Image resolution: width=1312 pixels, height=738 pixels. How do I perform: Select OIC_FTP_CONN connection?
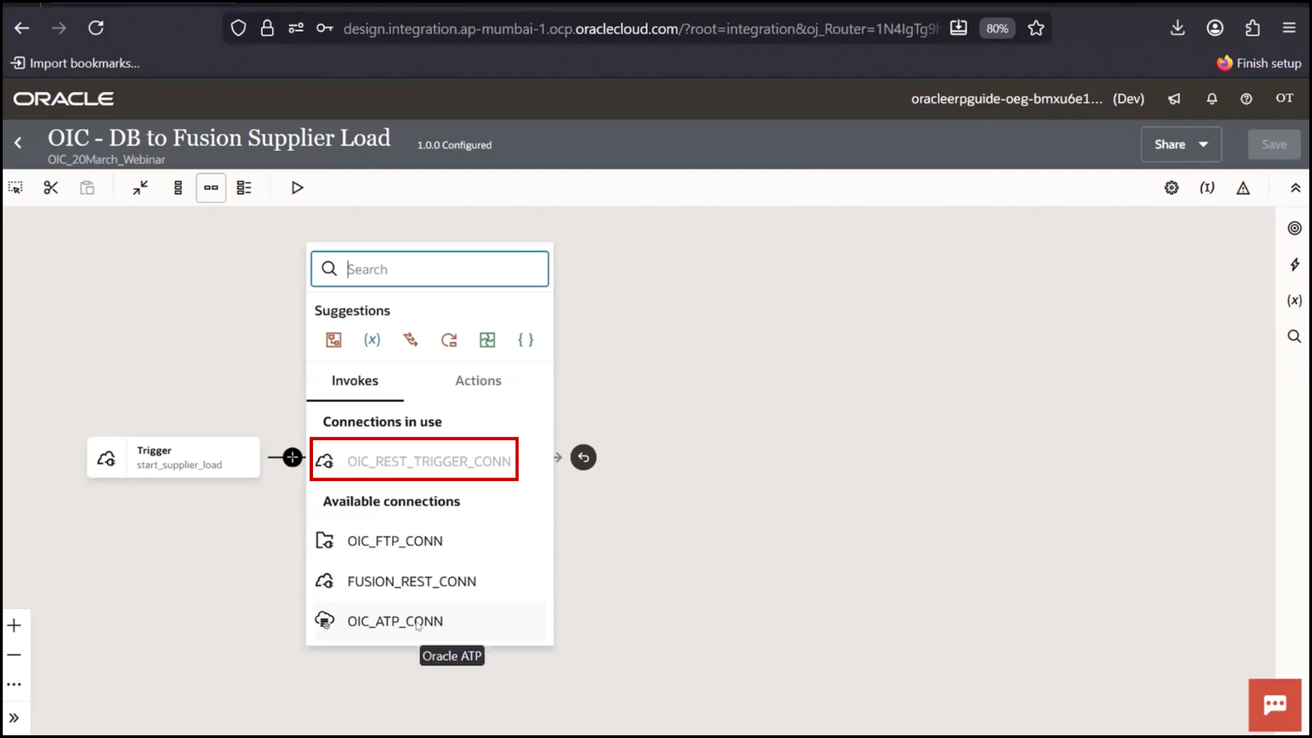[x=429, y=541]
